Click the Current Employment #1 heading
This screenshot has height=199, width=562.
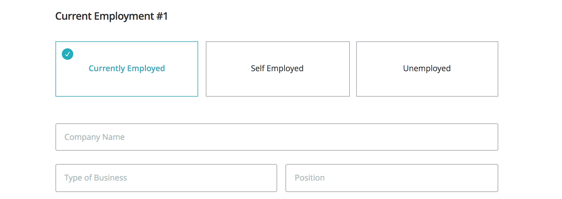point(112,16)
